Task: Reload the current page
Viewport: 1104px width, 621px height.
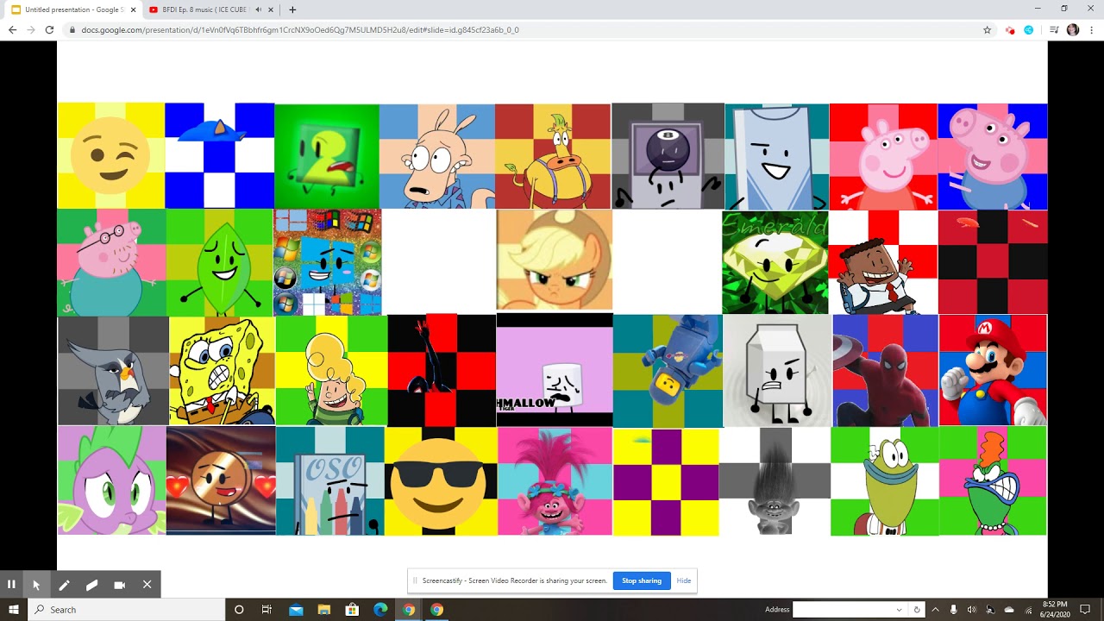Action: click(x=49, y=29)
